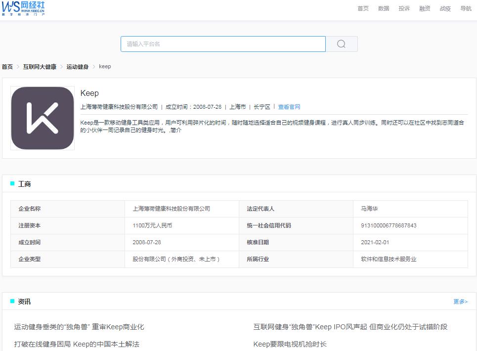
Task: Select the 融资 navigation item
Action: click(x=424, y=8)
